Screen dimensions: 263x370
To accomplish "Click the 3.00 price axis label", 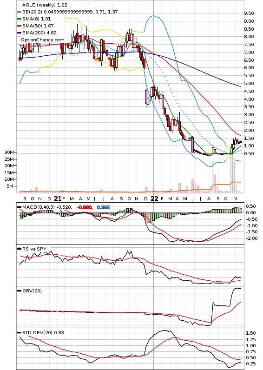I will 249,115.
